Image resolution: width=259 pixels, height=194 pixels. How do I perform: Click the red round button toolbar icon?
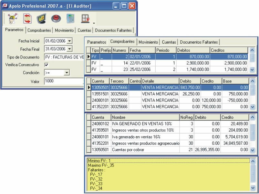click(56, 18)
